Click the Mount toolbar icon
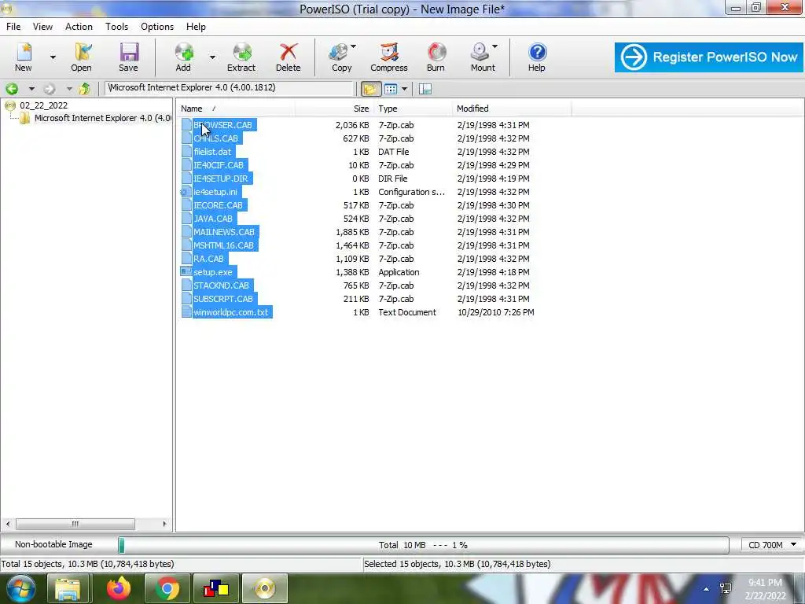The width and height of the screenshot is (805, 604). (480, 57)
